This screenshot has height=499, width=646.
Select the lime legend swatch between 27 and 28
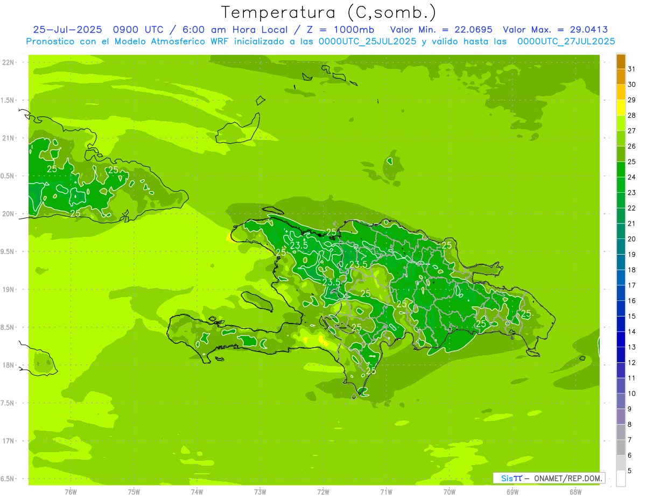[x=621, y=123]
